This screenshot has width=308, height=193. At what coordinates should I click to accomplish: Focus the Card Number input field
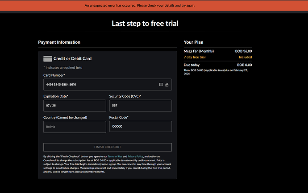[x=98, y=84]
